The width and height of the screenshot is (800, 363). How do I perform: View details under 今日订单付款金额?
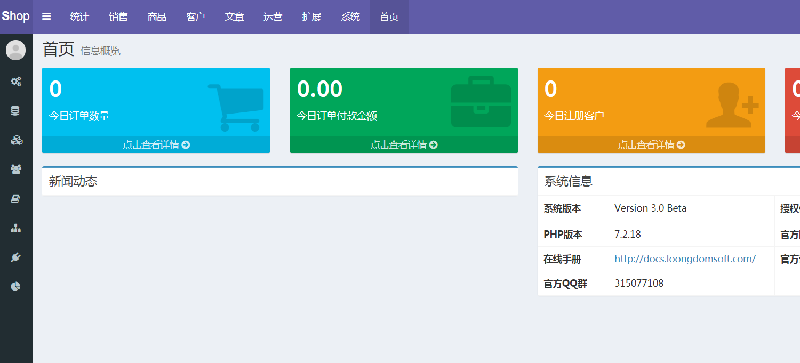click(404, 144)
